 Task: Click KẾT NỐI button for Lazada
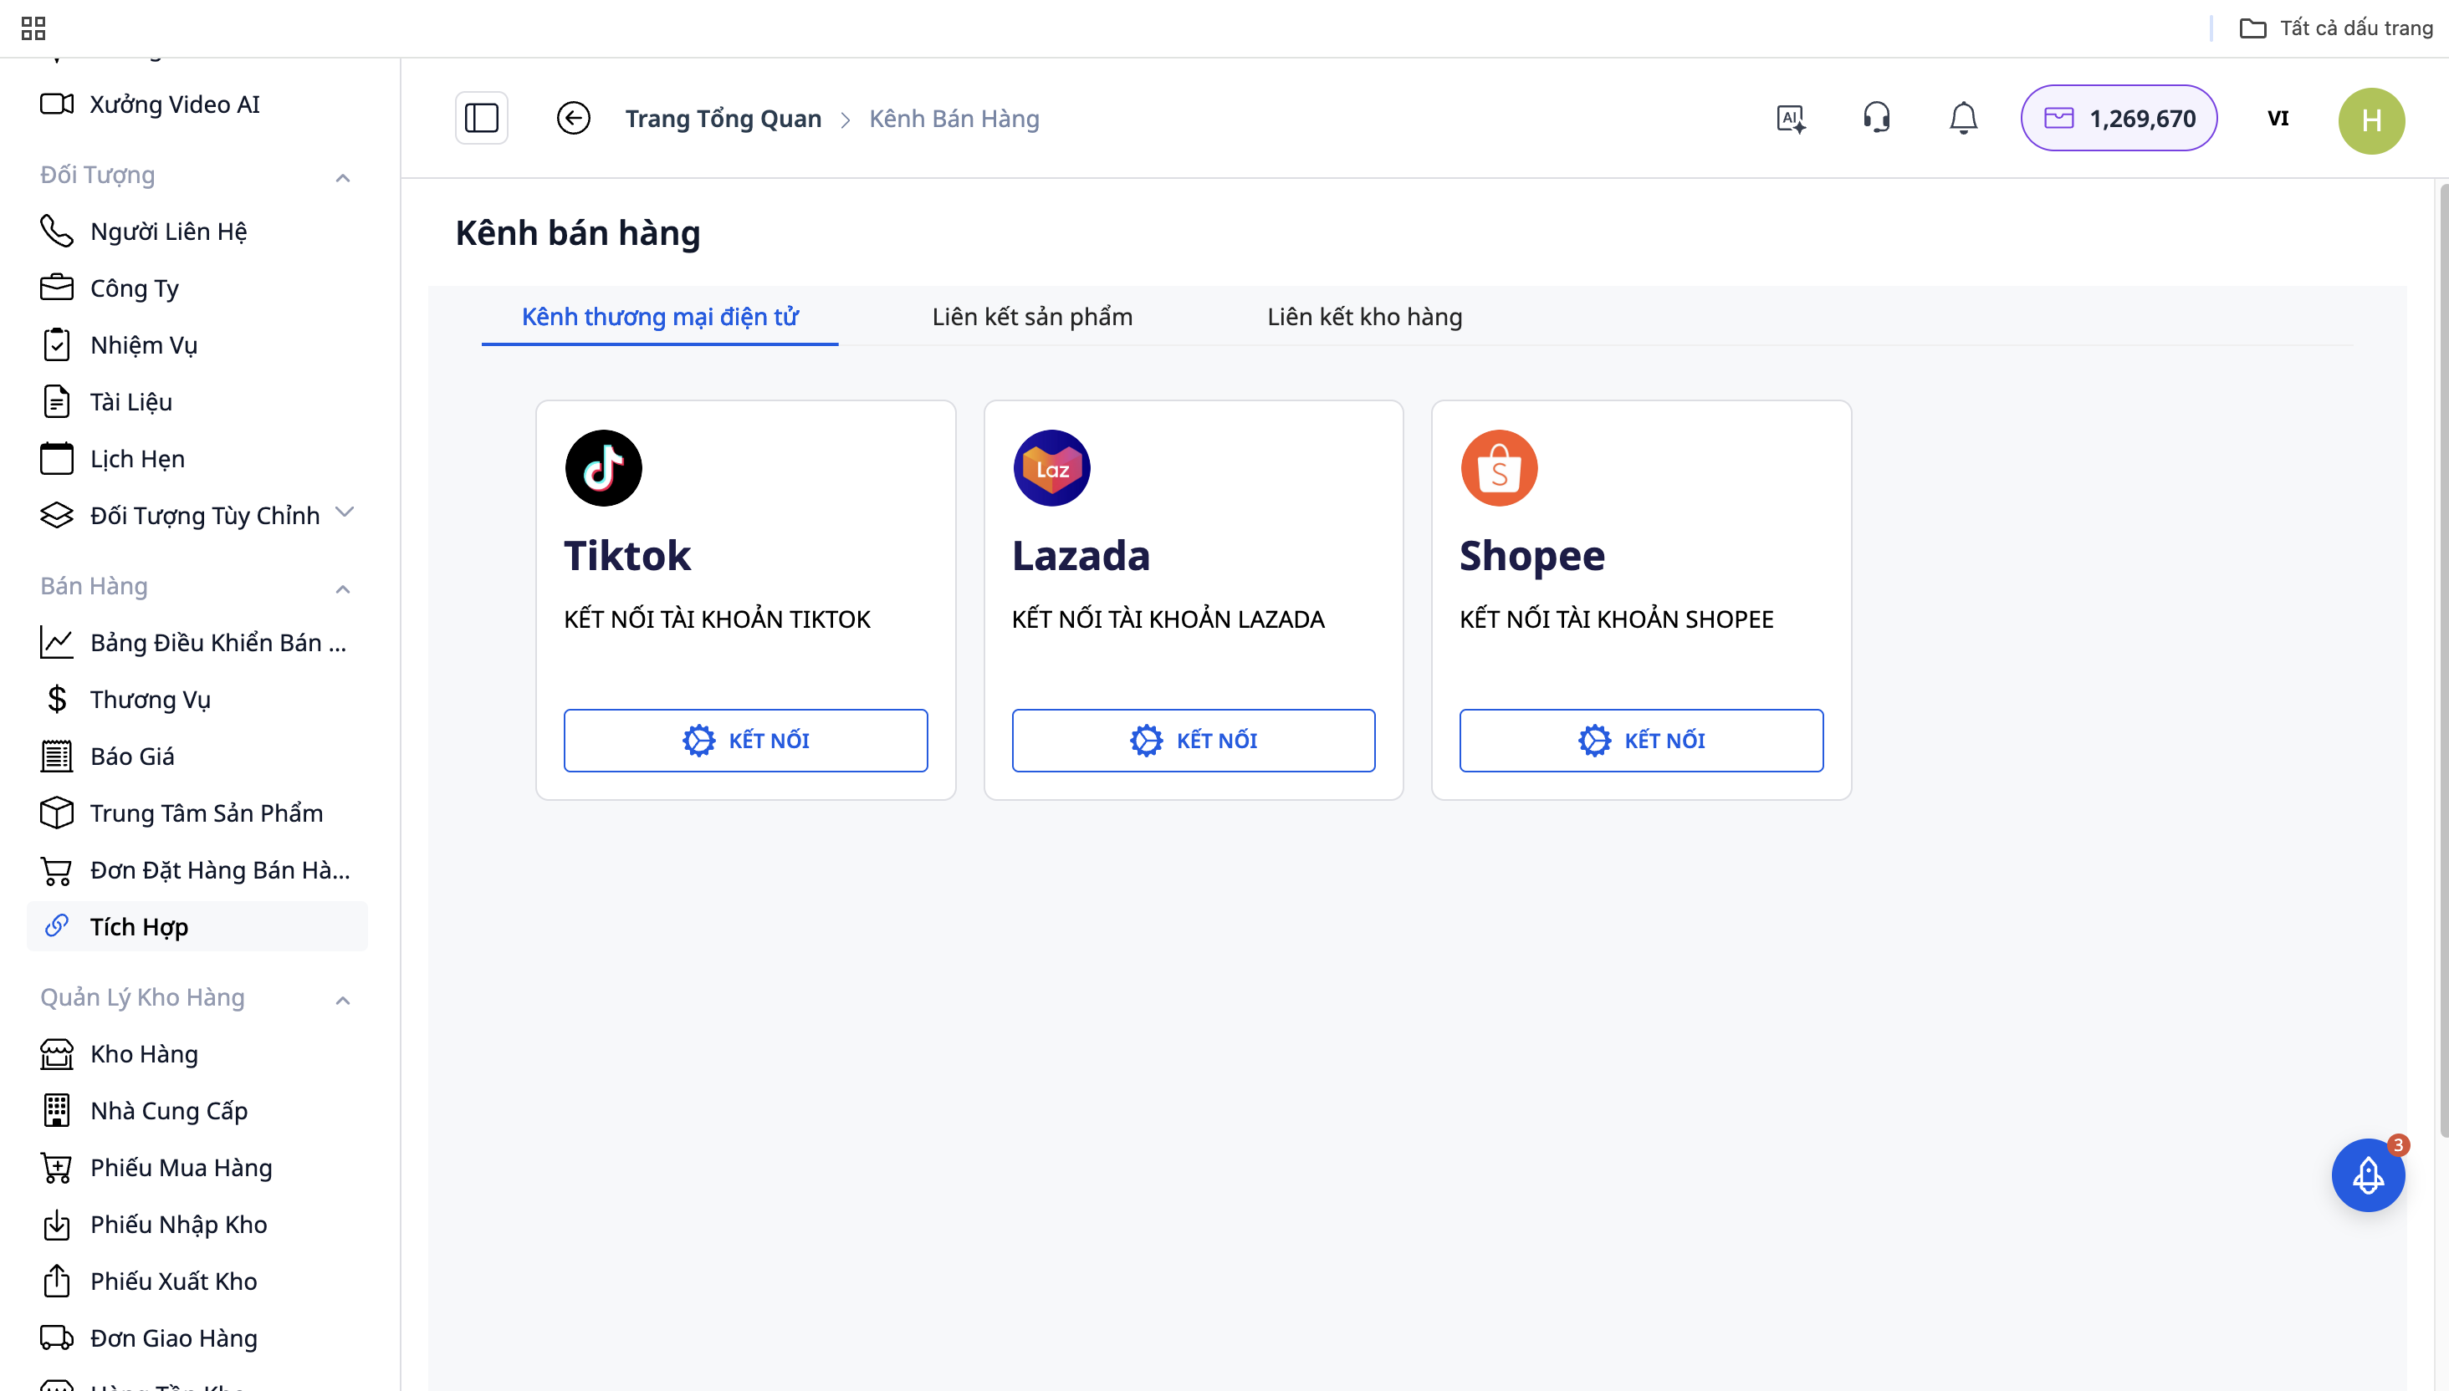point(1193,741)
